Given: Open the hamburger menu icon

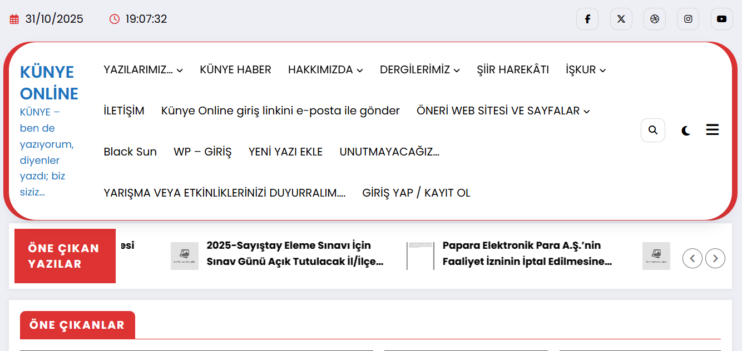Looking at the screenshot, I should 713,130.
